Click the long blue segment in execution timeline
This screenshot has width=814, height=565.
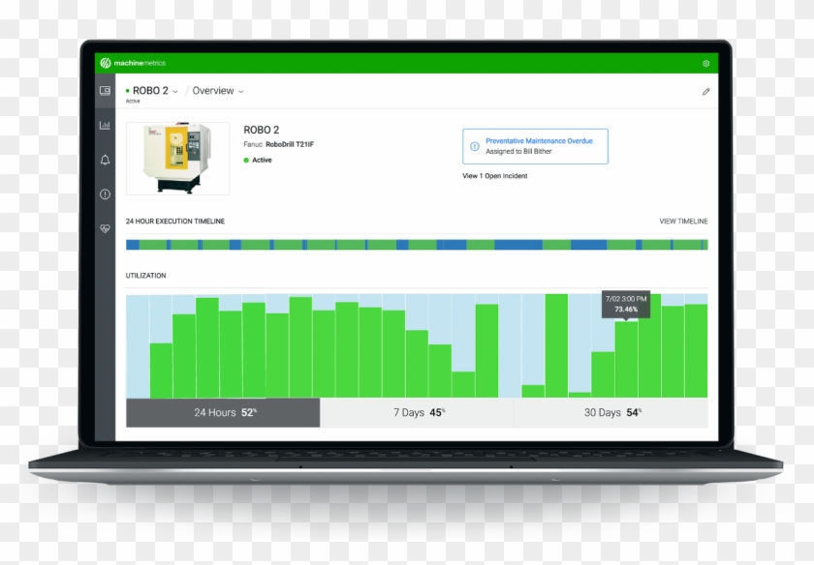click(518, 245)
